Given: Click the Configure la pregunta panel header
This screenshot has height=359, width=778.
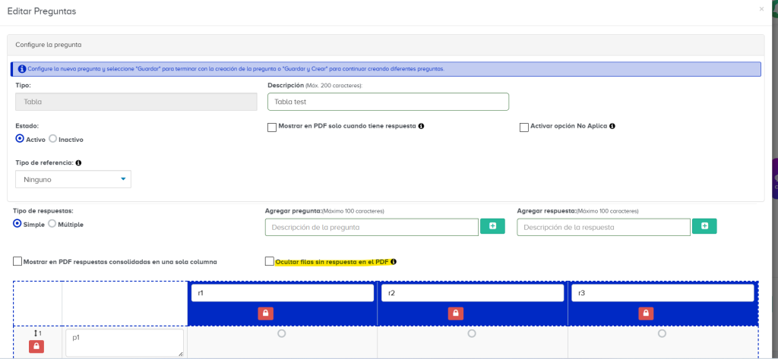Looking at the screenshot, I should (x=385, y=45).
